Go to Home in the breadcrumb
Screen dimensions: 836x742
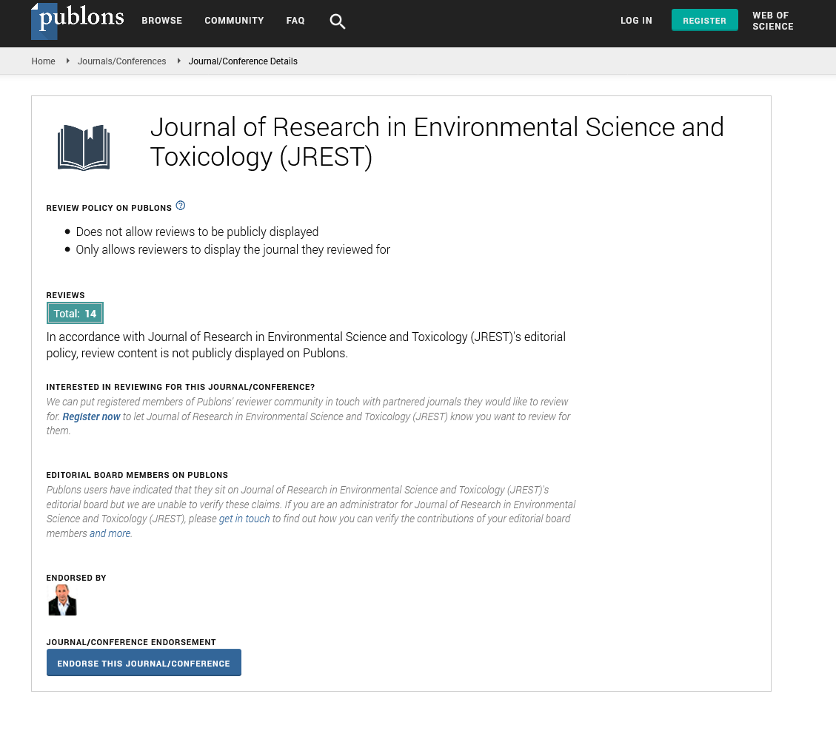click(43, 61)
